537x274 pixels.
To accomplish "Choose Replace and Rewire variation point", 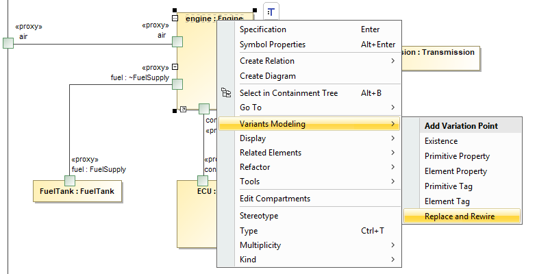I will [x=460, y=216].
